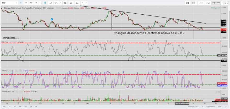The width and height of the screenshot is (230, 109).
Task: Open the chart color theme swatch
Action: click(194, 3)
